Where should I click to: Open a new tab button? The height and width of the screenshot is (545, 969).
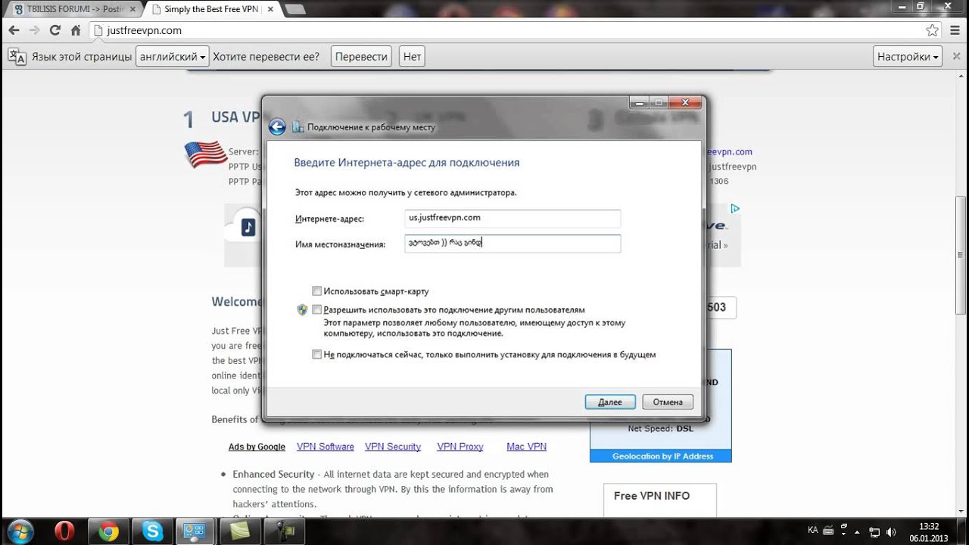294,9
